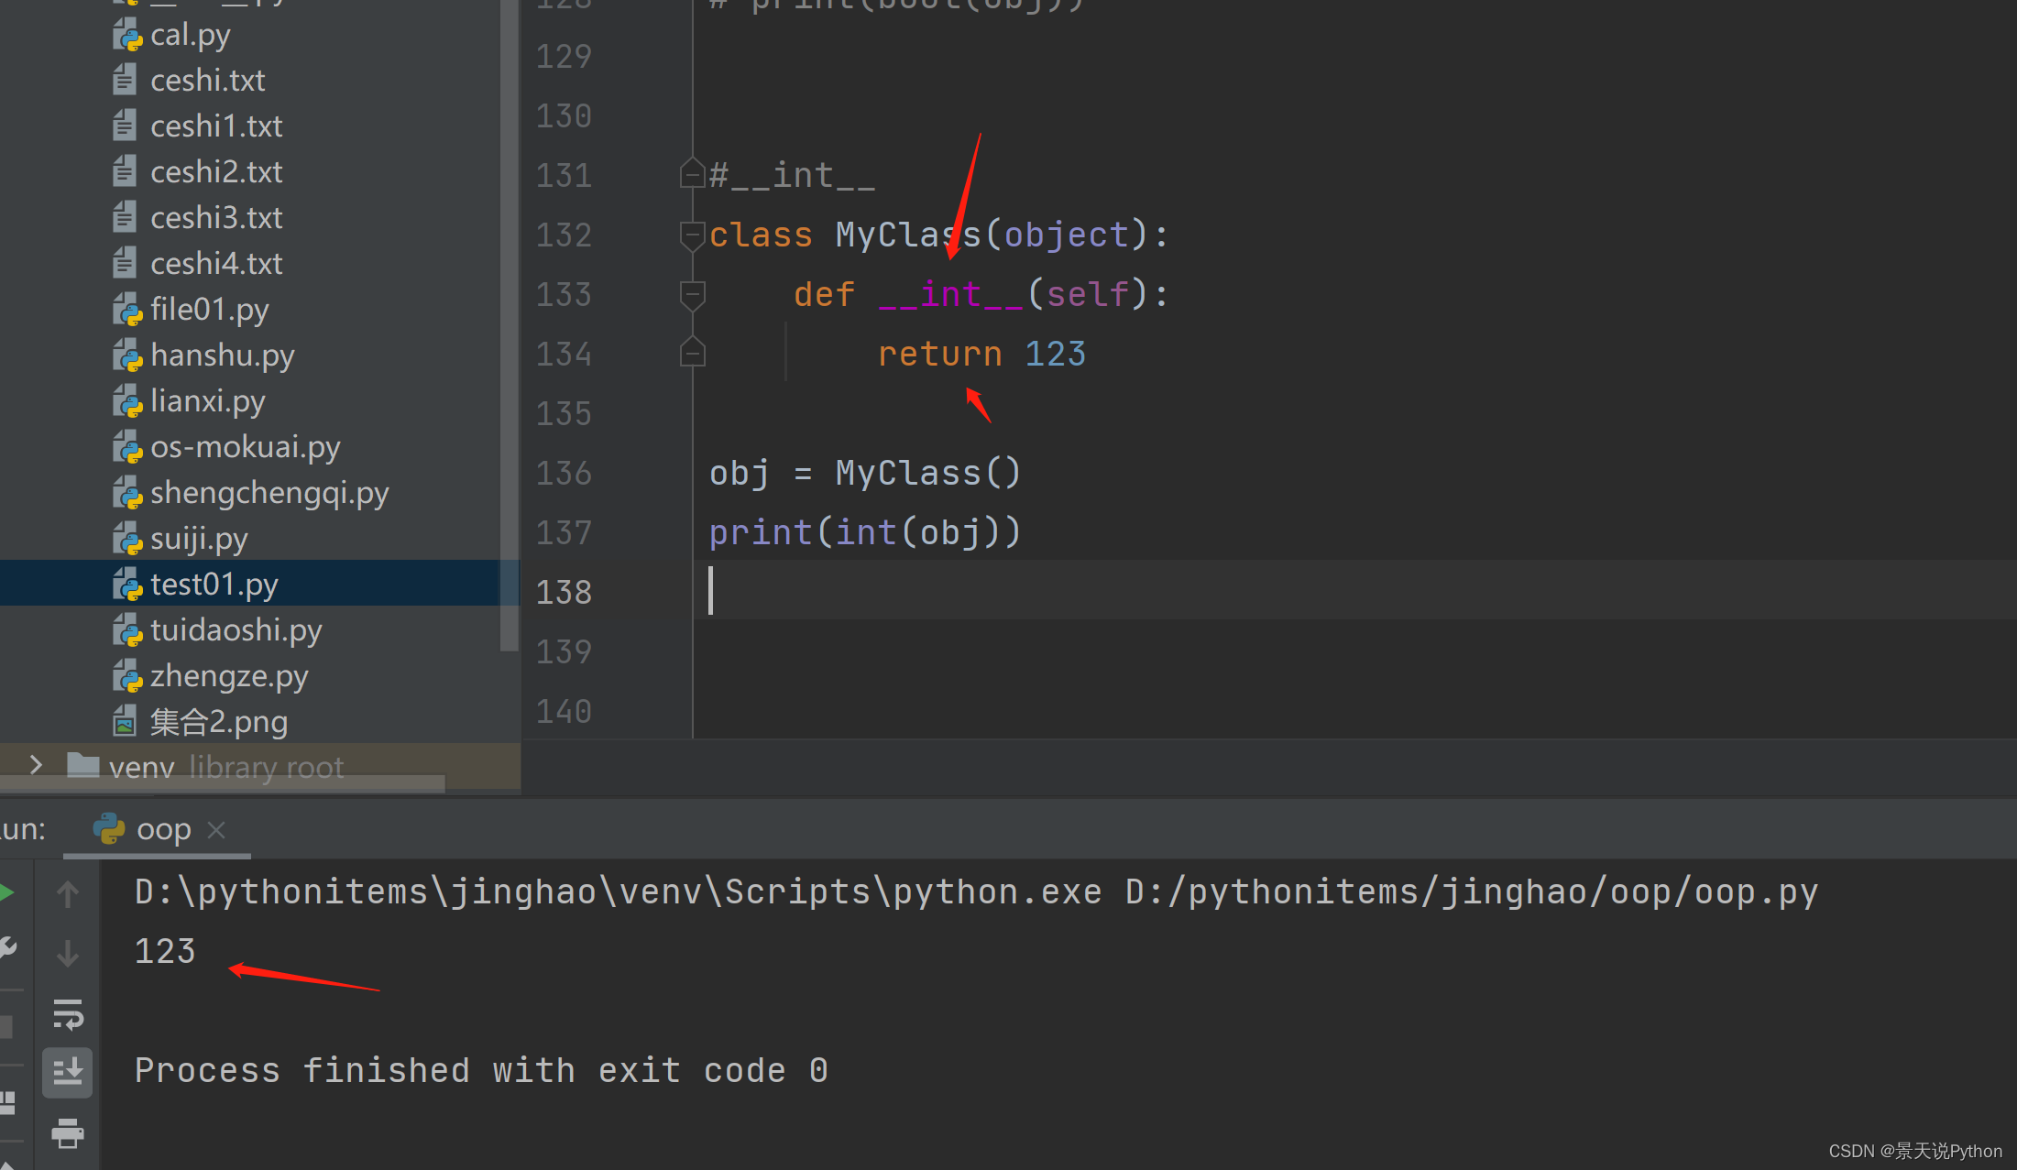Place cursor on print(int(obj)) line
Screen dimensions: 2017x1170
coord(865,532)
